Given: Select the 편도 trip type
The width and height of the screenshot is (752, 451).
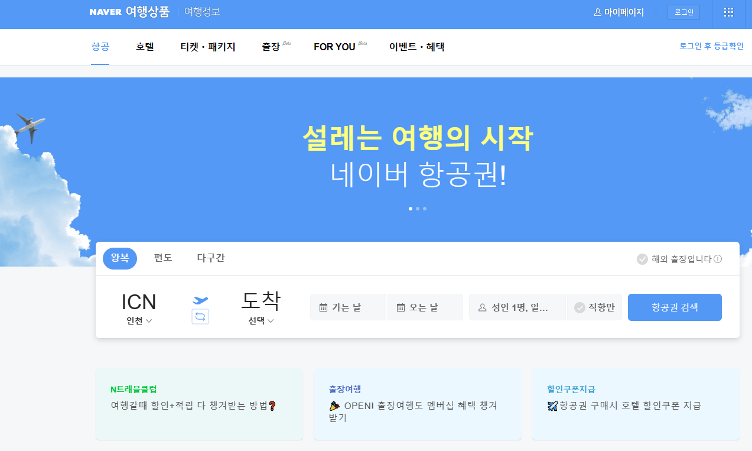Looking at the screenshot, I should (x=162, y=258).
